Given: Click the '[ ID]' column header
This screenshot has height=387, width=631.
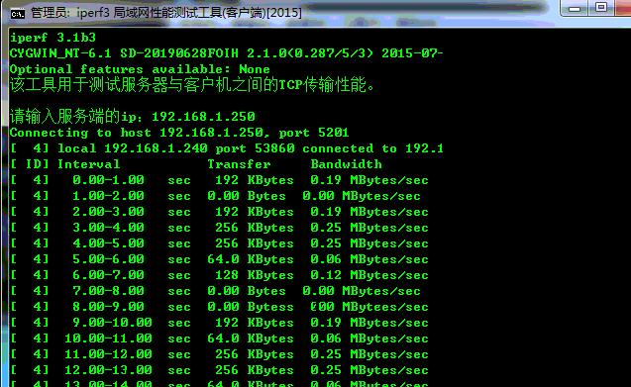Looking at the screenshot, I should pos(30,164).
